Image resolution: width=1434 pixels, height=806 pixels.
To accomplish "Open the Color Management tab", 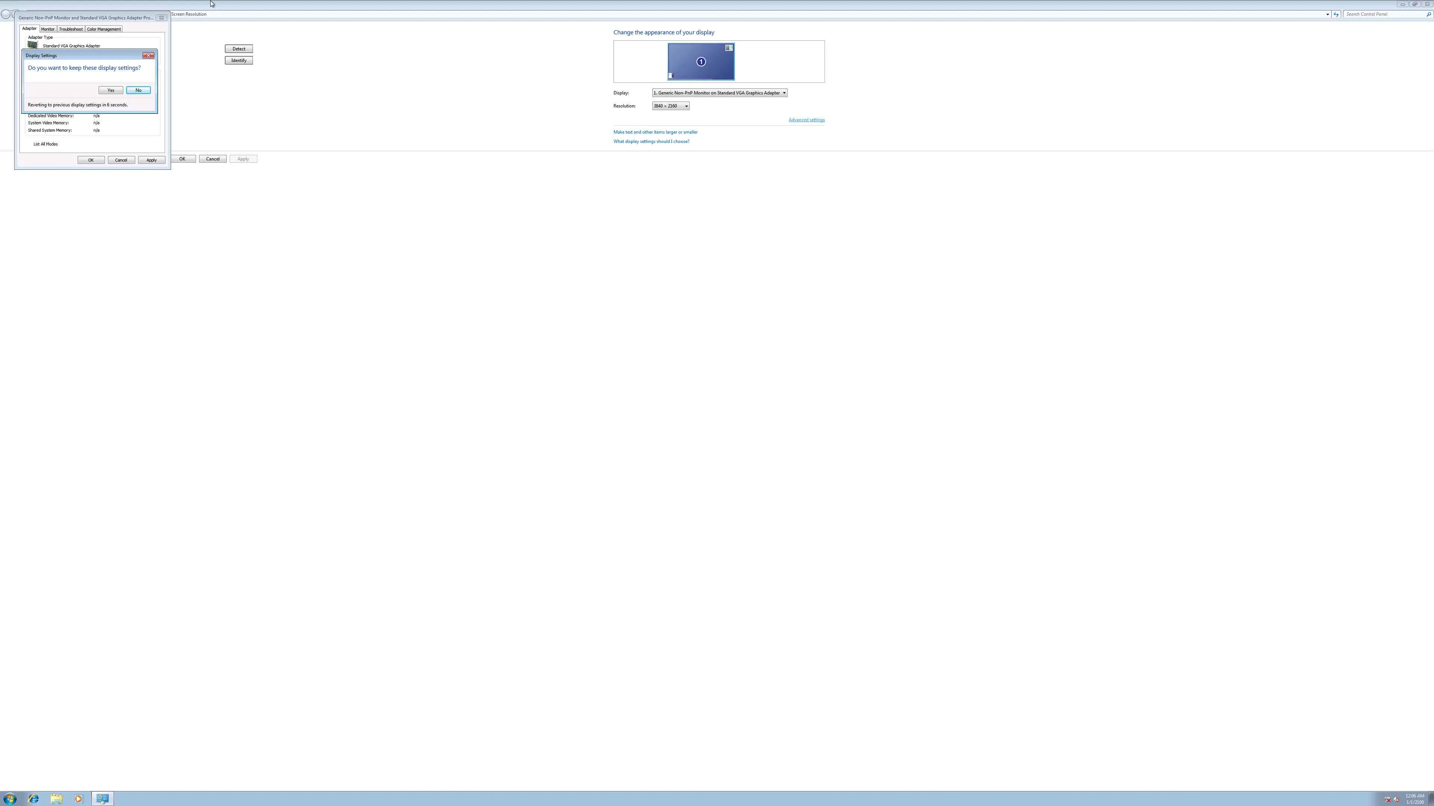I will (x=103, y=29).
